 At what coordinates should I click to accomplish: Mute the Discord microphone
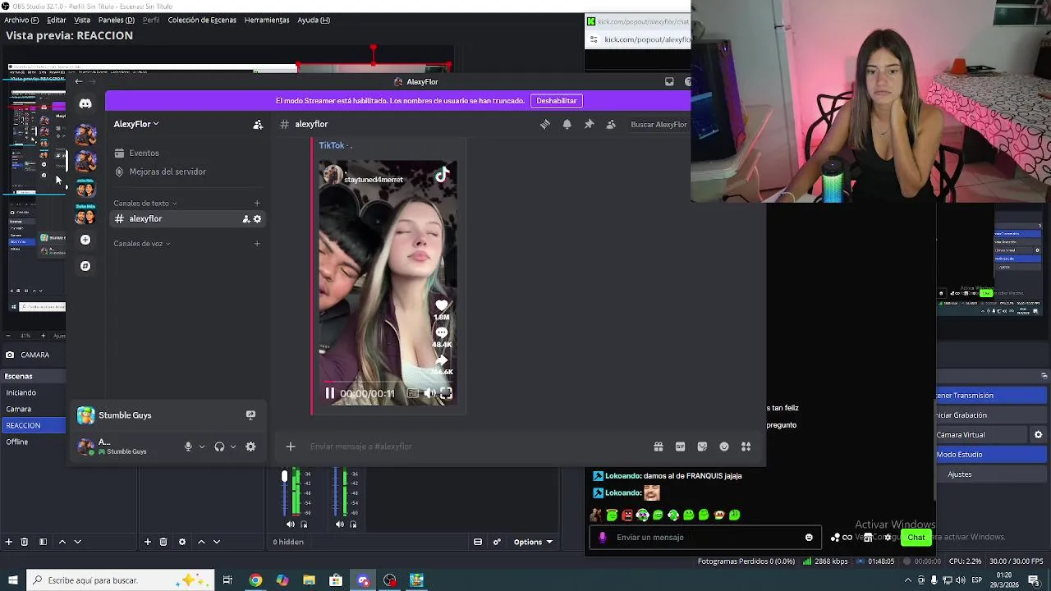coord(188,447)
